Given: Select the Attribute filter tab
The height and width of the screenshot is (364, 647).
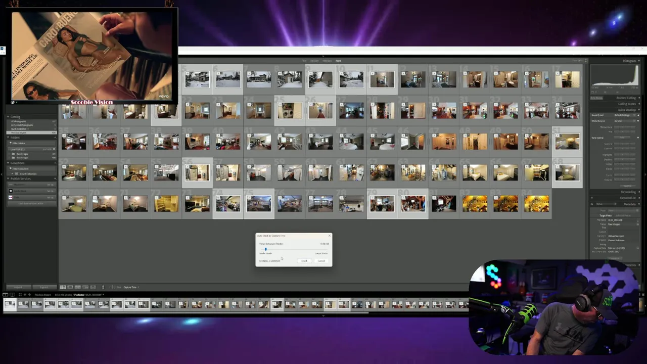Looking at the screenshot, I should [314, 61].
